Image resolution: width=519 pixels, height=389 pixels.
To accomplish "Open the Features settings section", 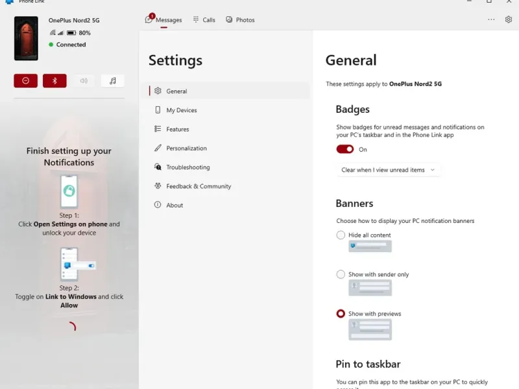I will point(226,129).
